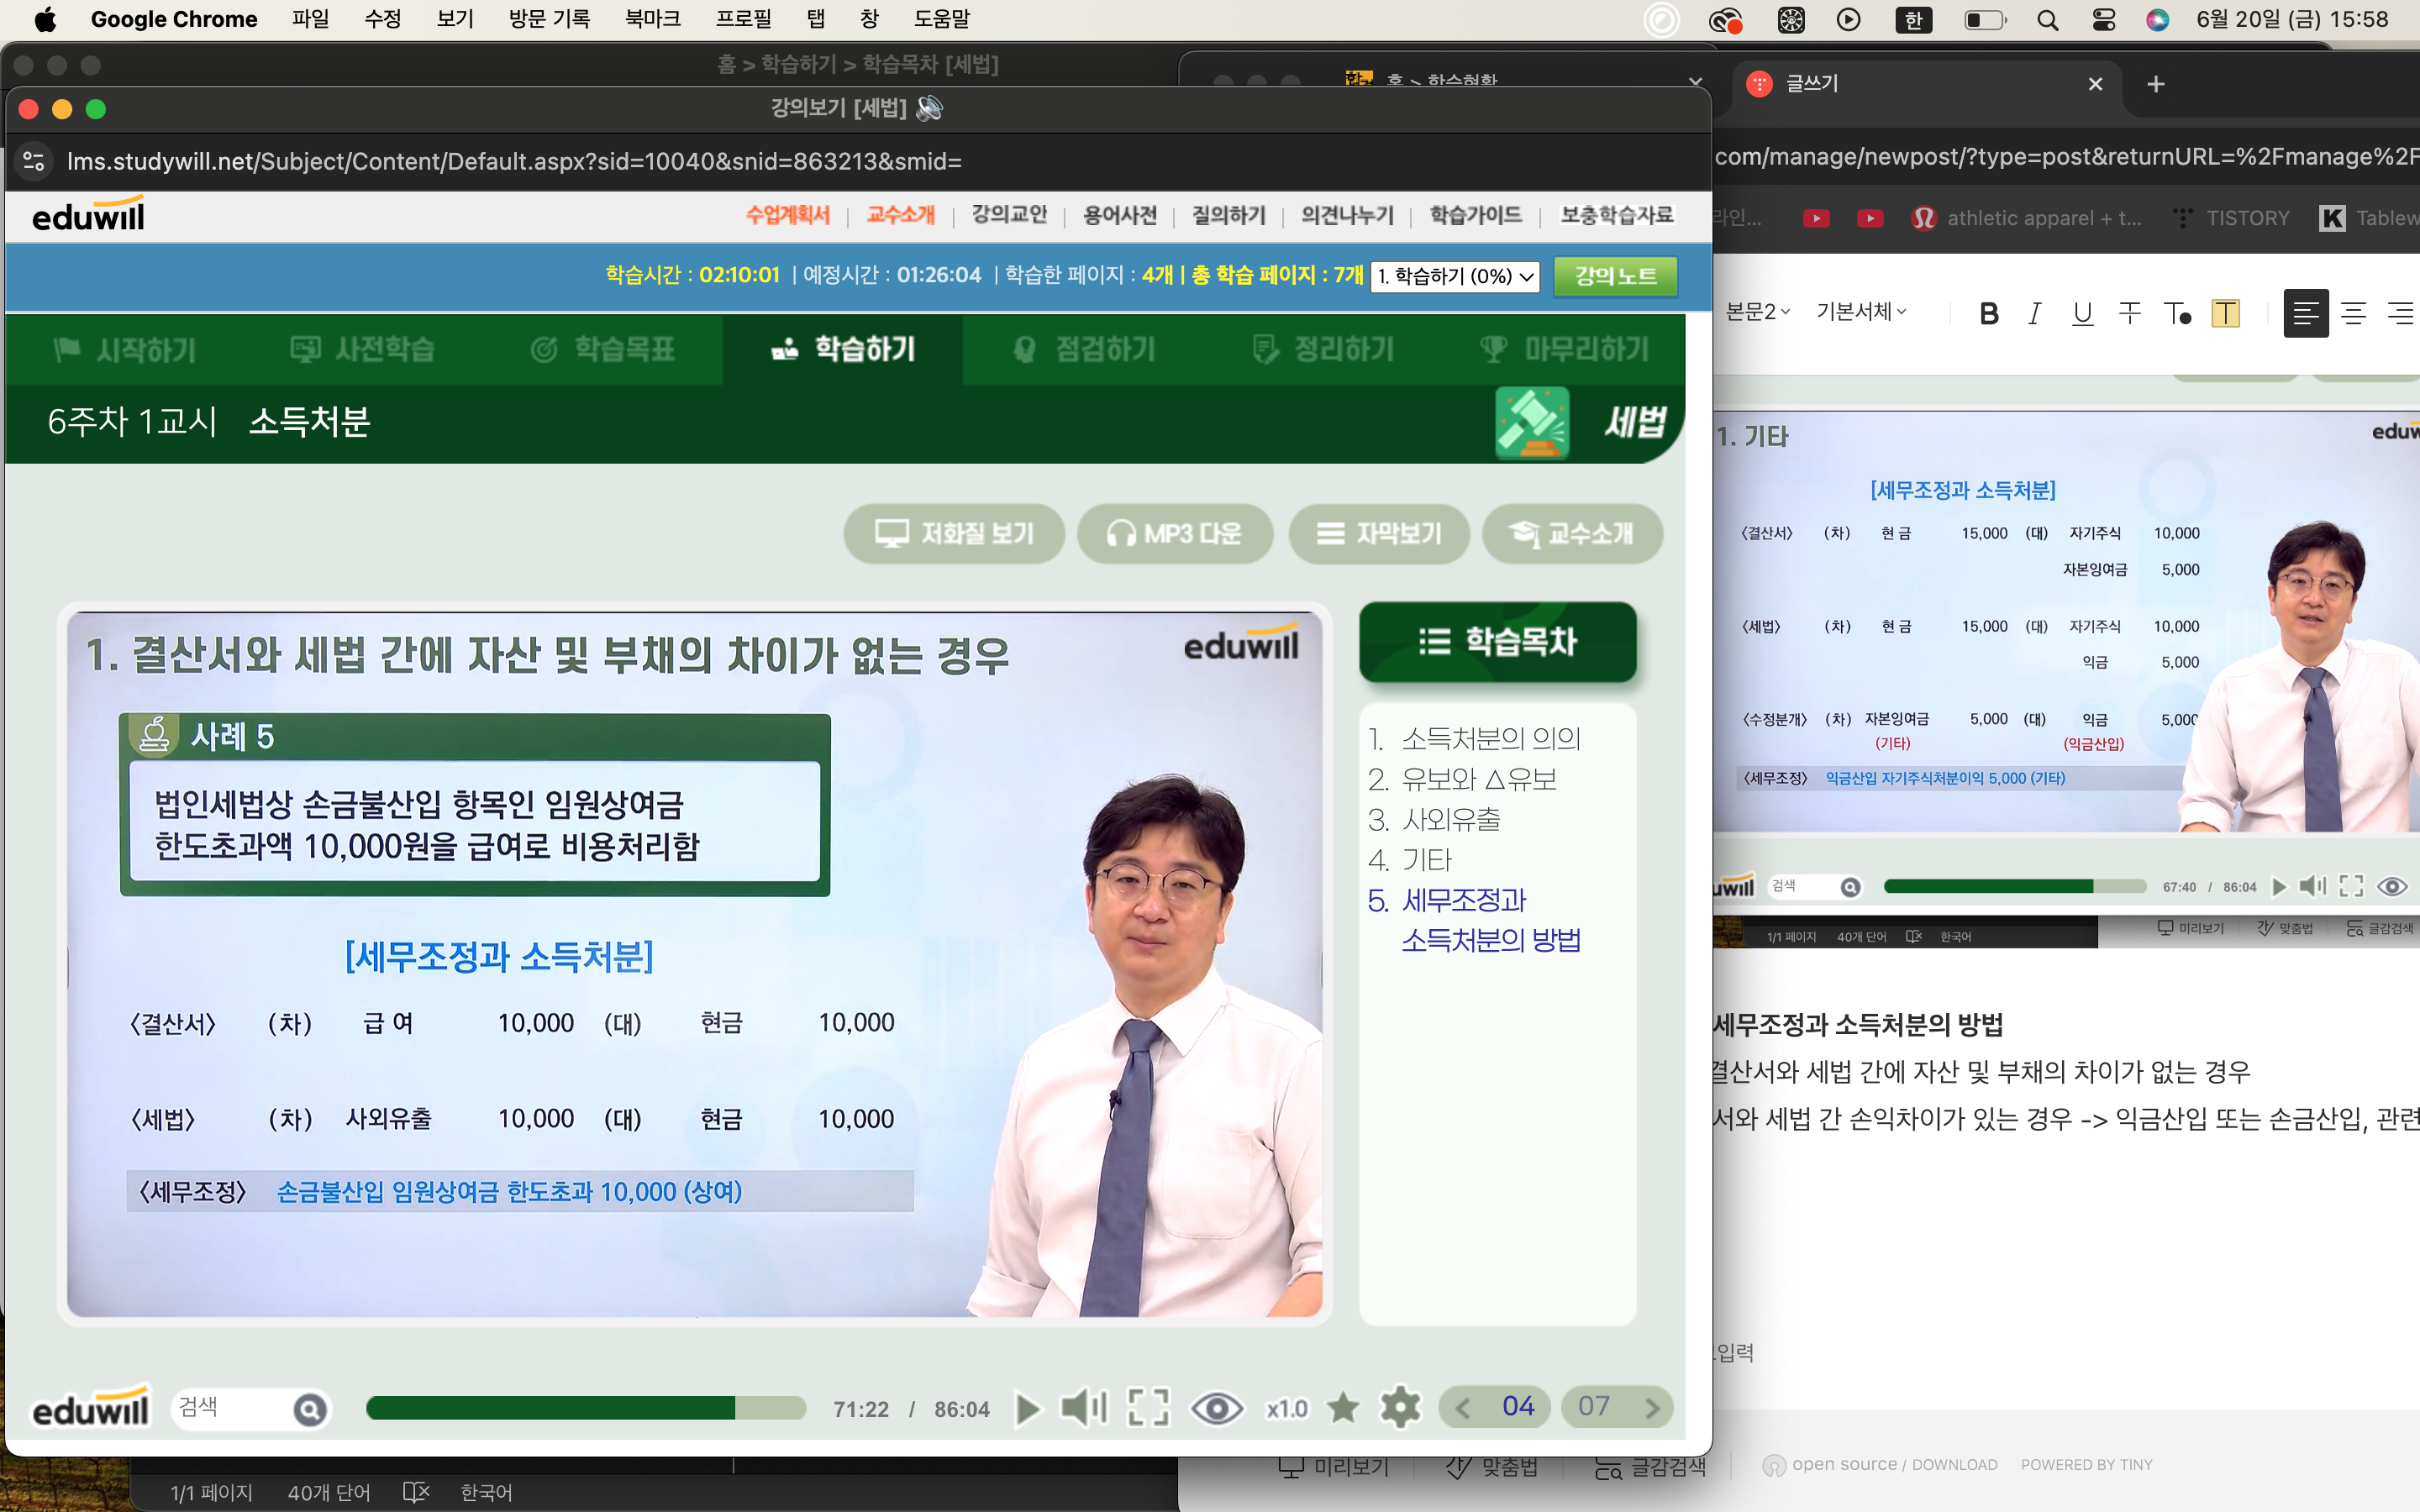Seek on the lecture progress bar
The width and height of the screenshot is (2420, 1512).
pos(585,1409)
